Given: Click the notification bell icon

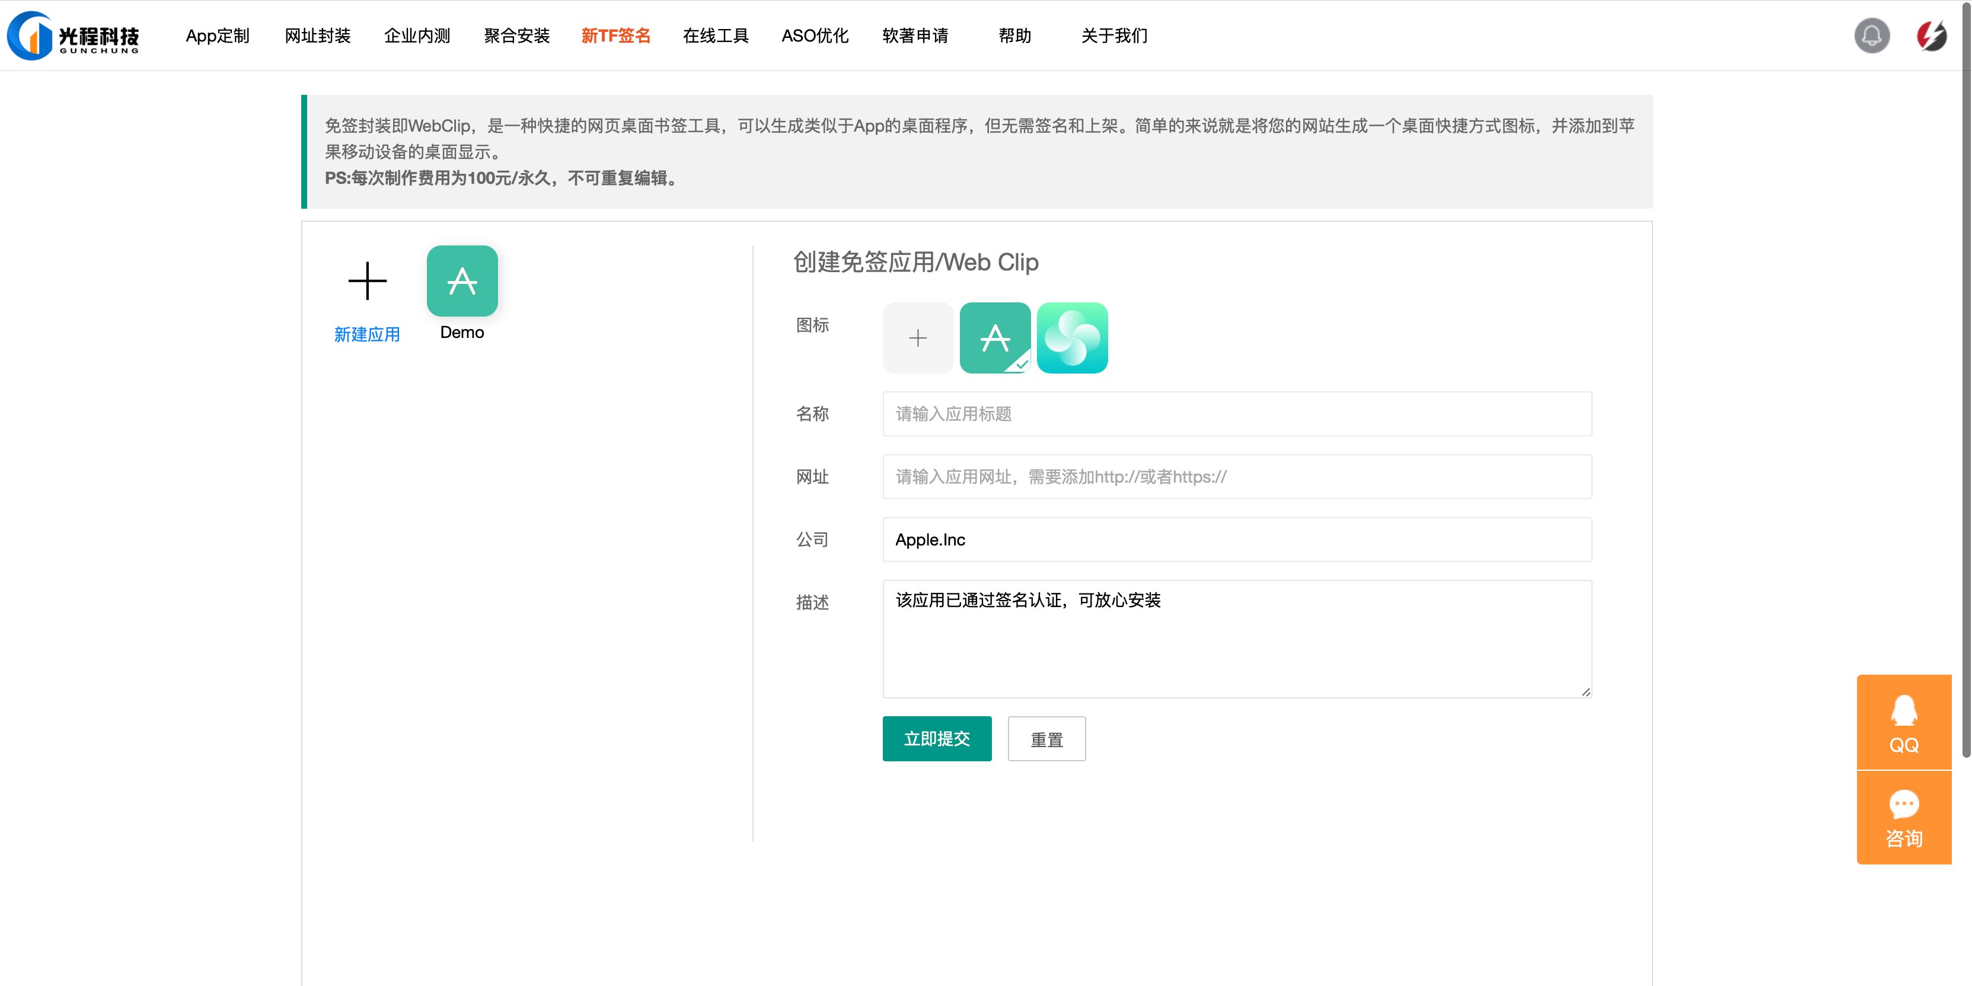Looking at the screenshot, I should (1872, 35).
